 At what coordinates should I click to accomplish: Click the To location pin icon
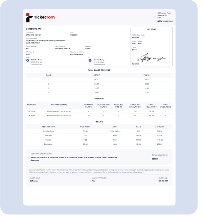pos(90,60)
